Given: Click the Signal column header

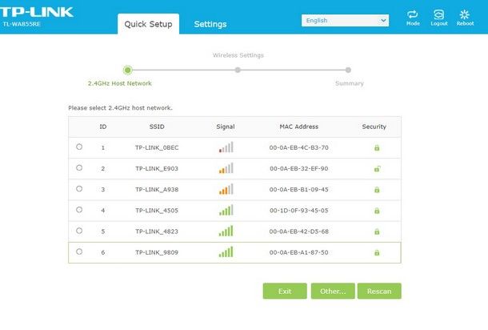Looking at the screenshot, I should (226, 127).
